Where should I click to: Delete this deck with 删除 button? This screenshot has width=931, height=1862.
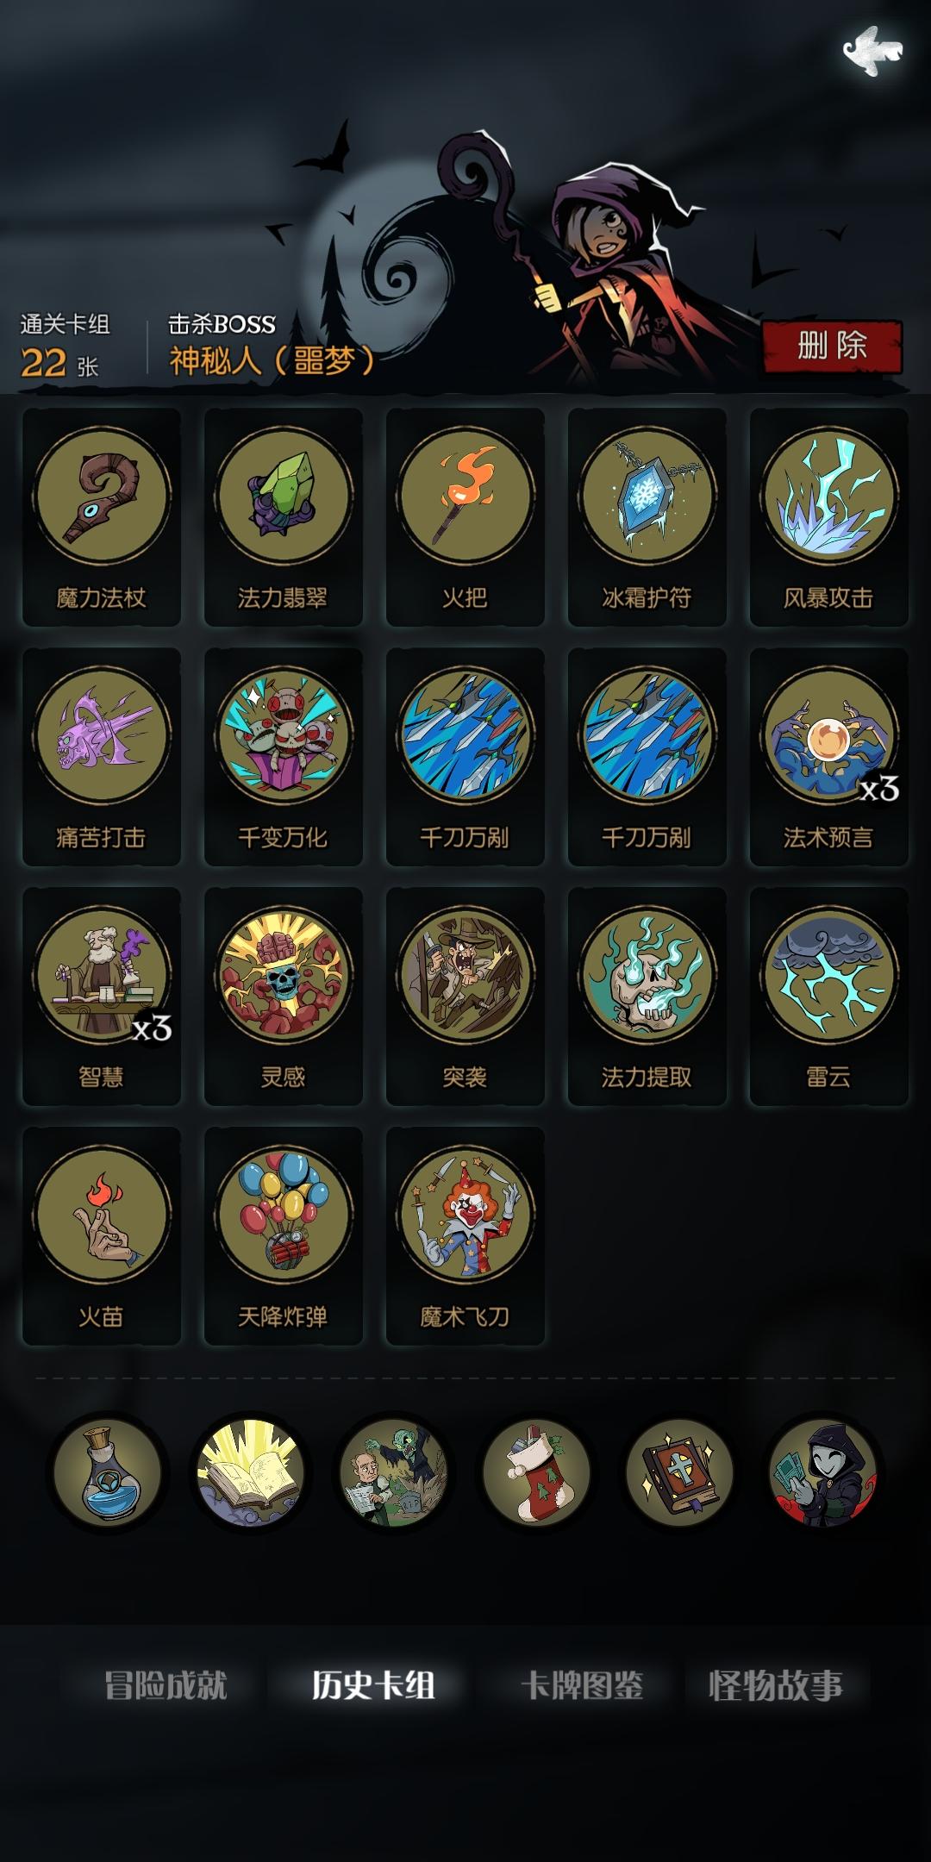click(x=832, y=347)
